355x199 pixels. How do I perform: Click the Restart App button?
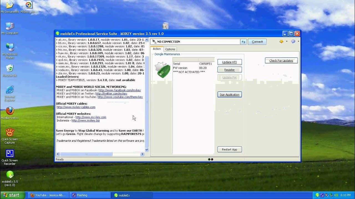[x=229, y=150]
